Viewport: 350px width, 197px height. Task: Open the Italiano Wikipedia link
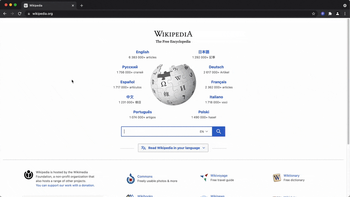[x=216, y=97]
